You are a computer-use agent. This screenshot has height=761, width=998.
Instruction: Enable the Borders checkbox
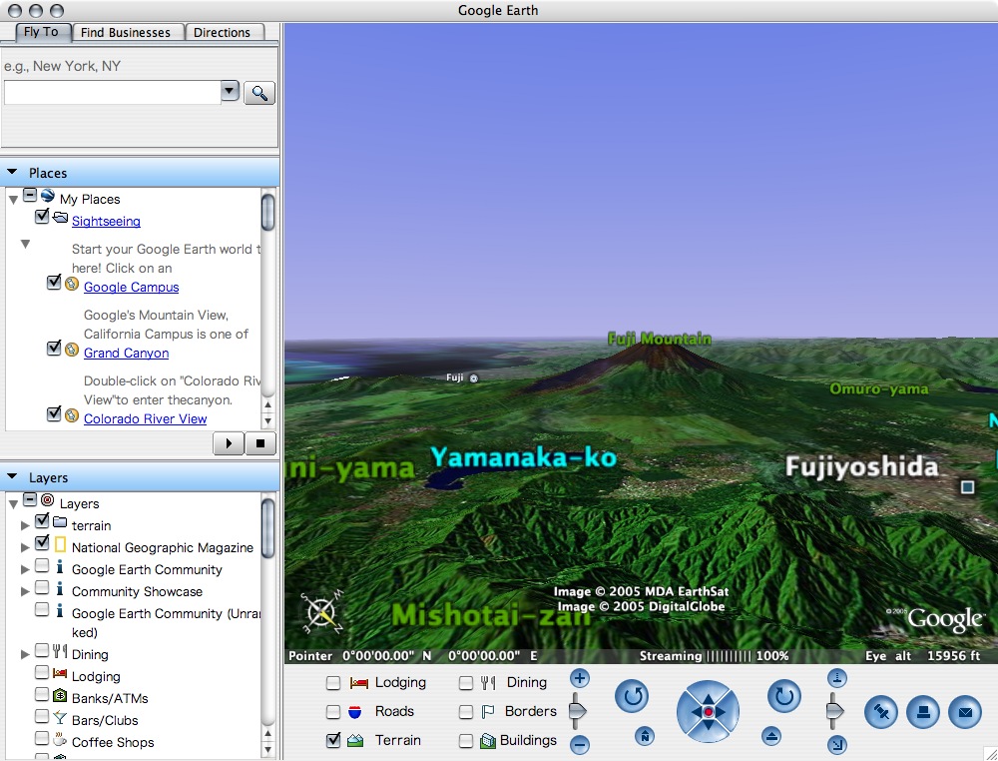coord(466,711)
